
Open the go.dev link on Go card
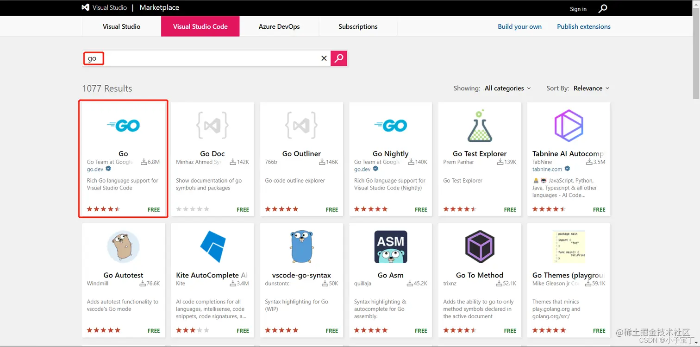95,169
